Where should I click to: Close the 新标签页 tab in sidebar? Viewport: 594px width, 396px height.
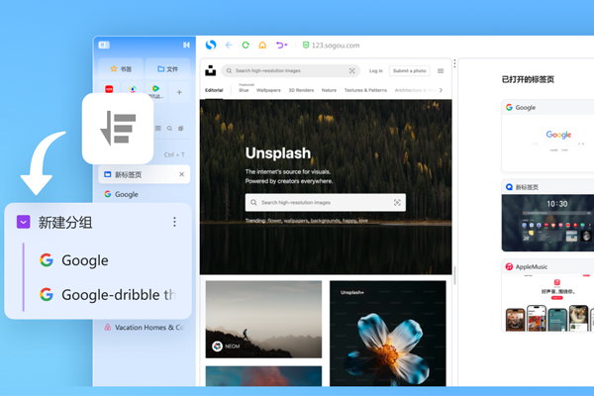181,174
